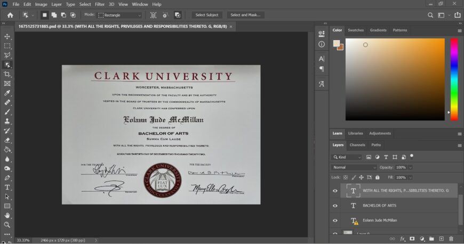This screenshot has height=244, width=464.
Task: Toggle lock transparent pixels
Action: pos(346,177)
